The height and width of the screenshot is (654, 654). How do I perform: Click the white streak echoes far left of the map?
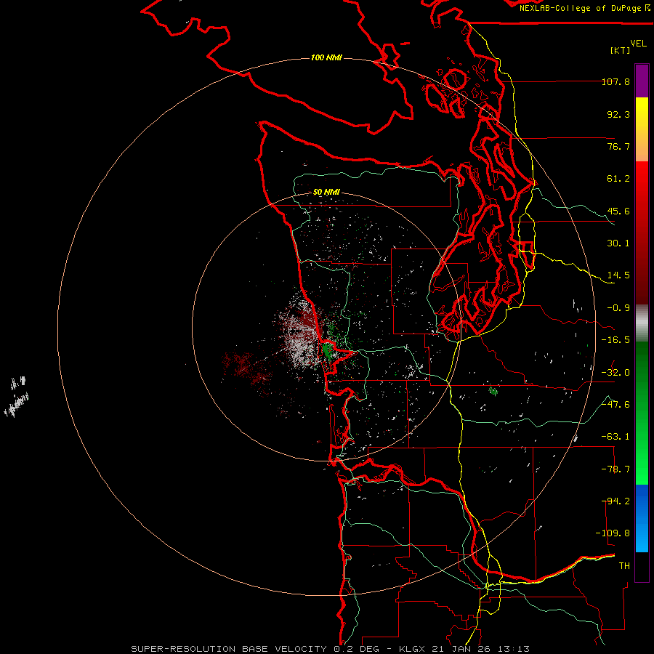pyautogui.click(x=17, y=396)
